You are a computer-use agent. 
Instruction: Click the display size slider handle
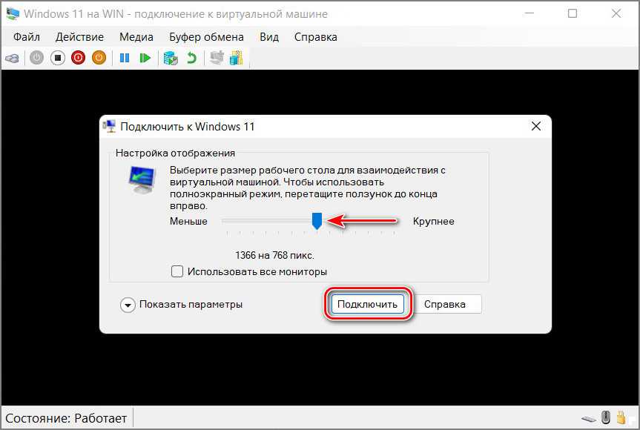(317, 221)
